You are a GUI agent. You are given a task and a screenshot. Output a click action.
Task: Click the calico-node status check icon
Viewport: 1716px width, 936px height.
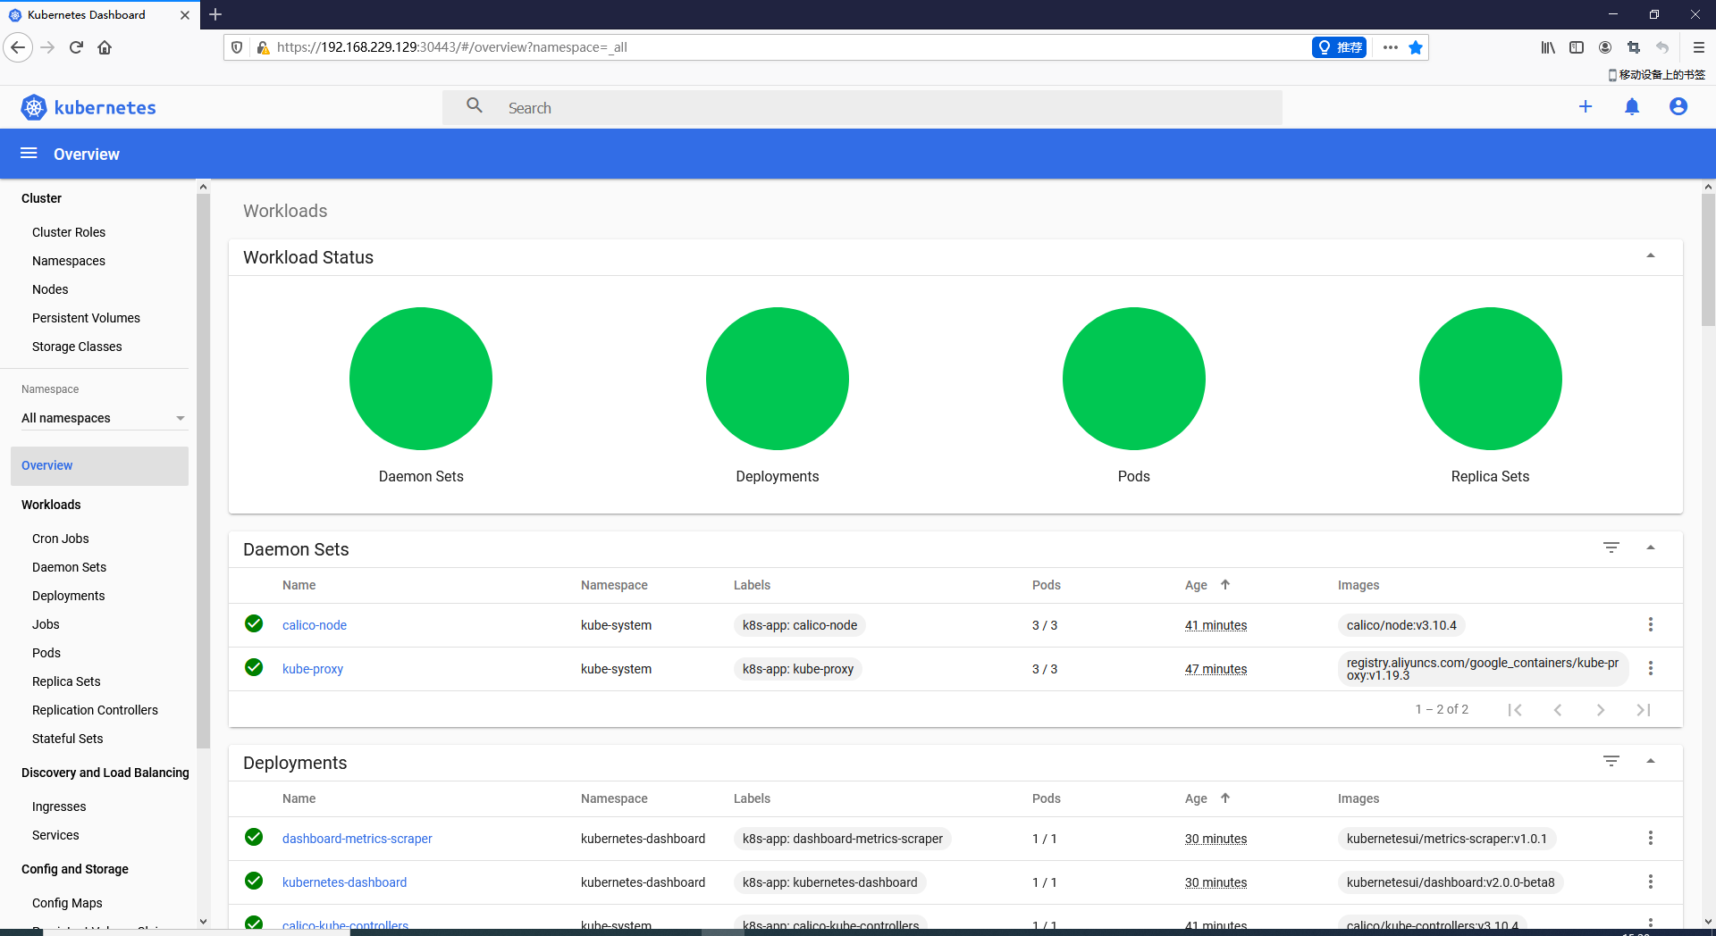tap(254, 623)
